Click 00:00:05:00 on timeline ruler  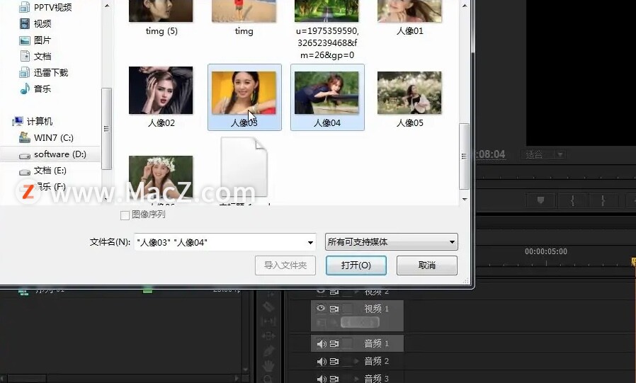coord(546,251)
